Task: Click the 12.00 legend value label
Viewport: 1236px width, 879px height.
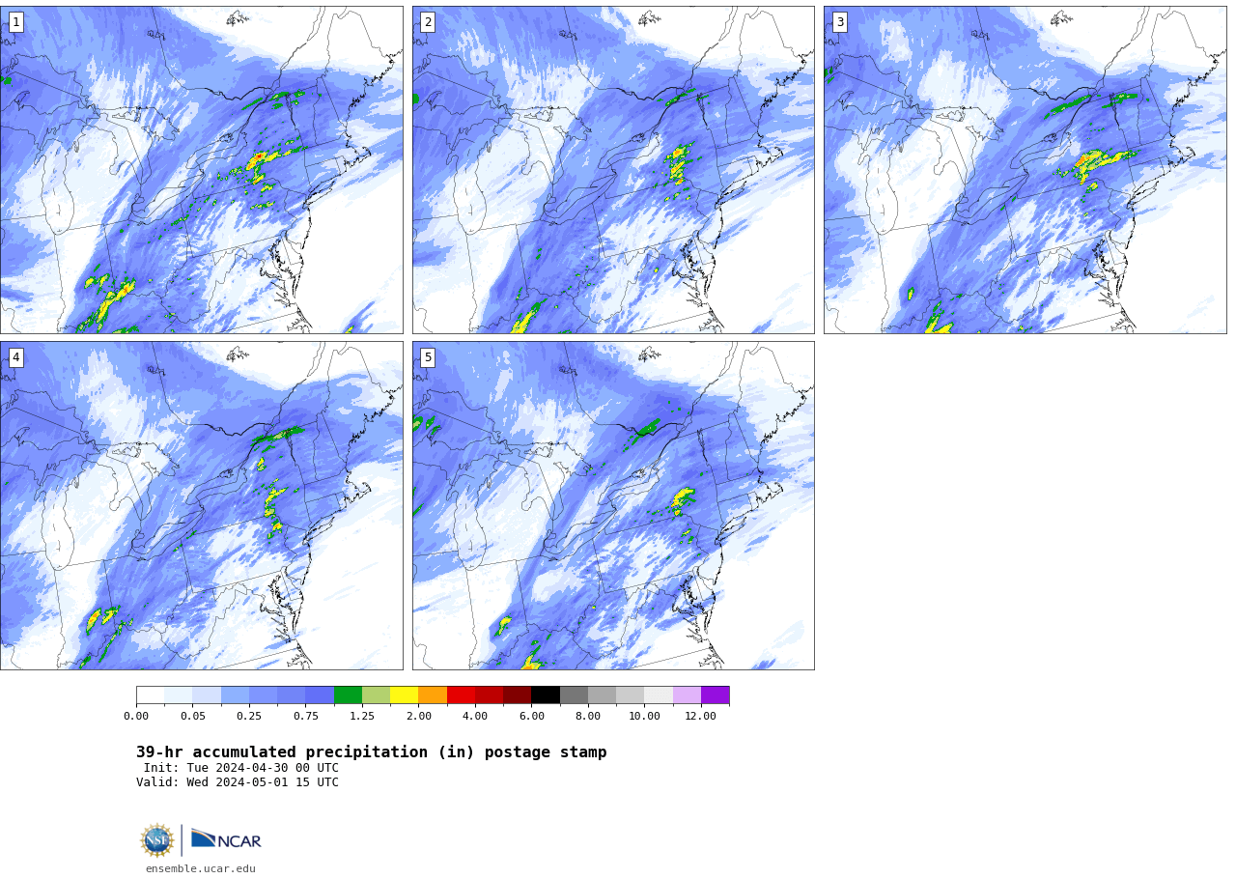Action: point(701,717)
